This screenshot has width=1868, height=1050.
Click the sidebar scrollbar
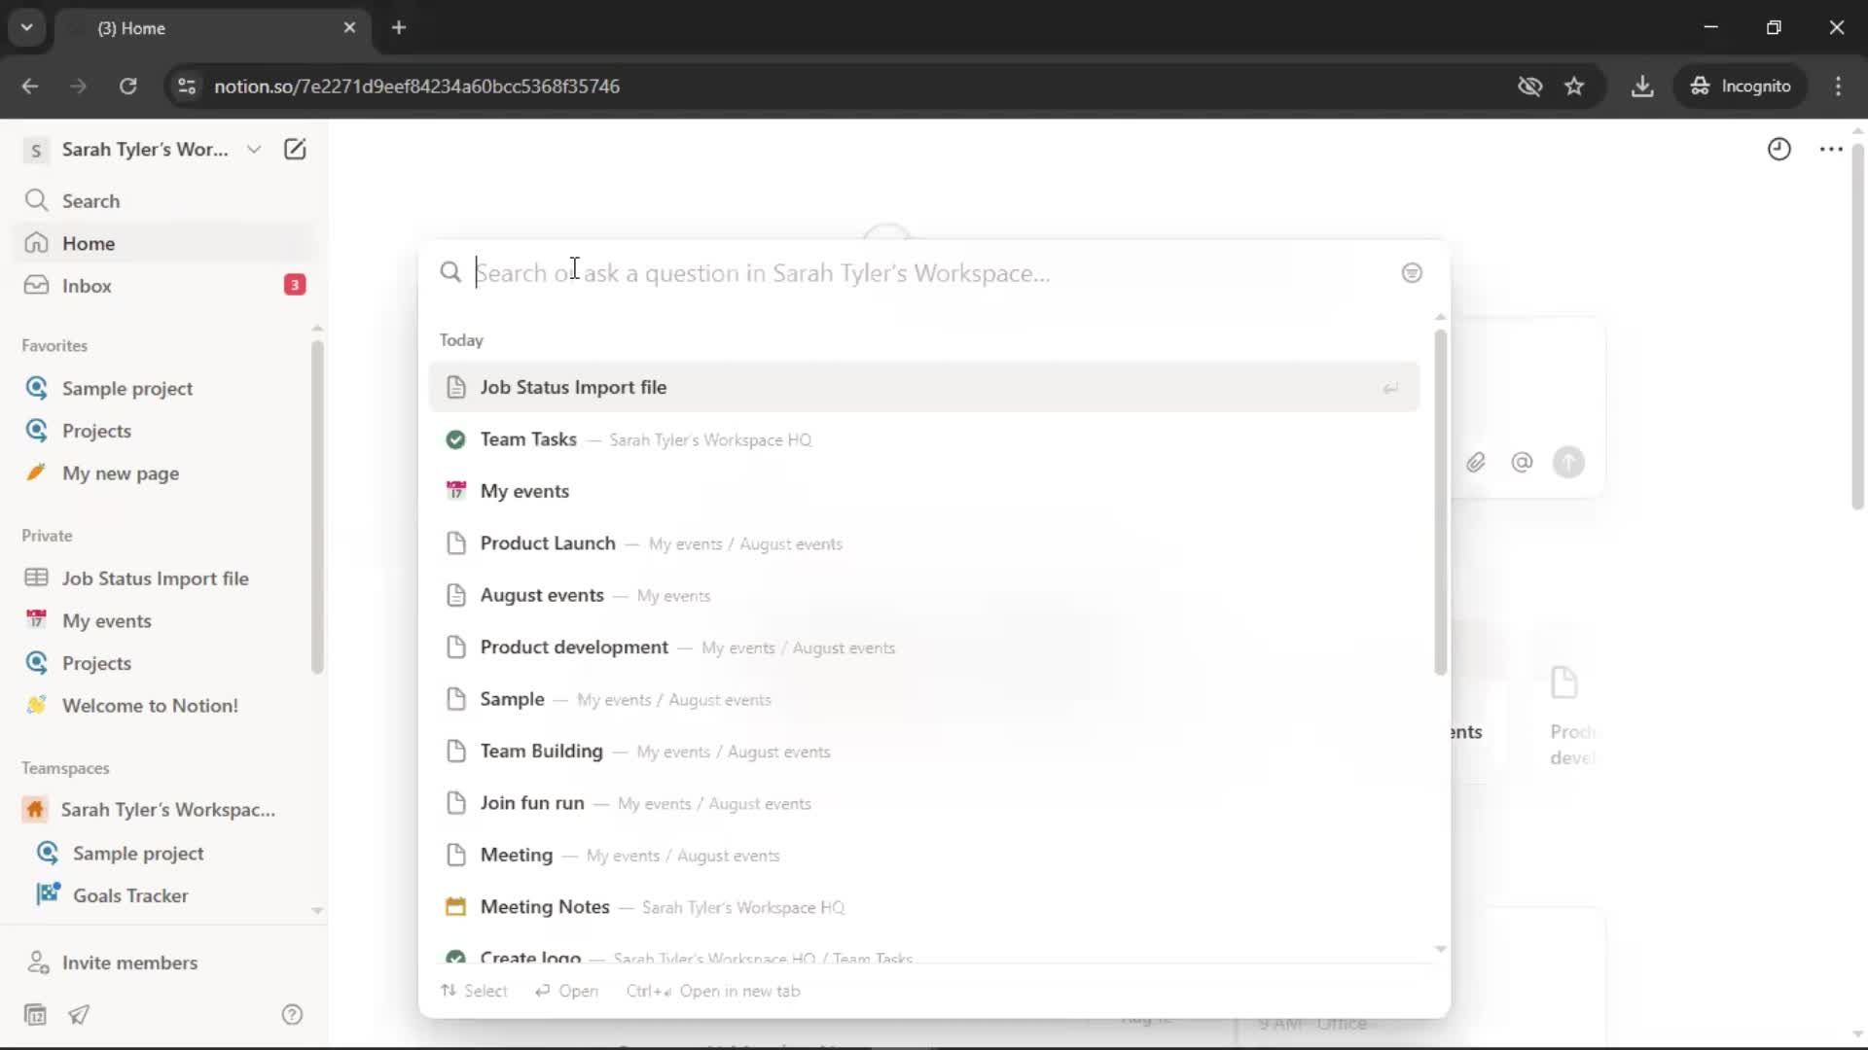317,506
